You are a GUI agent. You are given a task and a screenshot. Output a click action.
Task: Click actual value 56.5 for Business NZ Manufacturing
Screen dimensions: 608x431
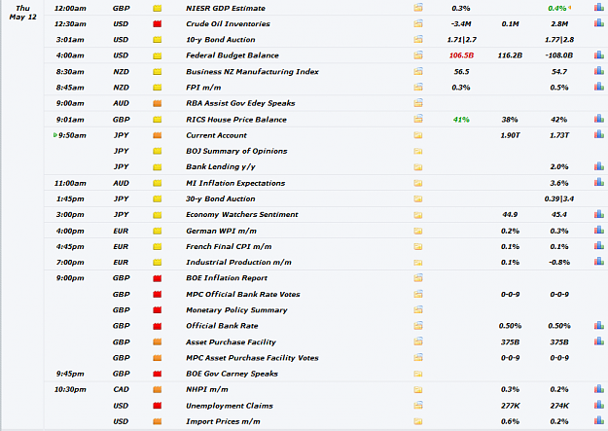(x=461, y=72)
